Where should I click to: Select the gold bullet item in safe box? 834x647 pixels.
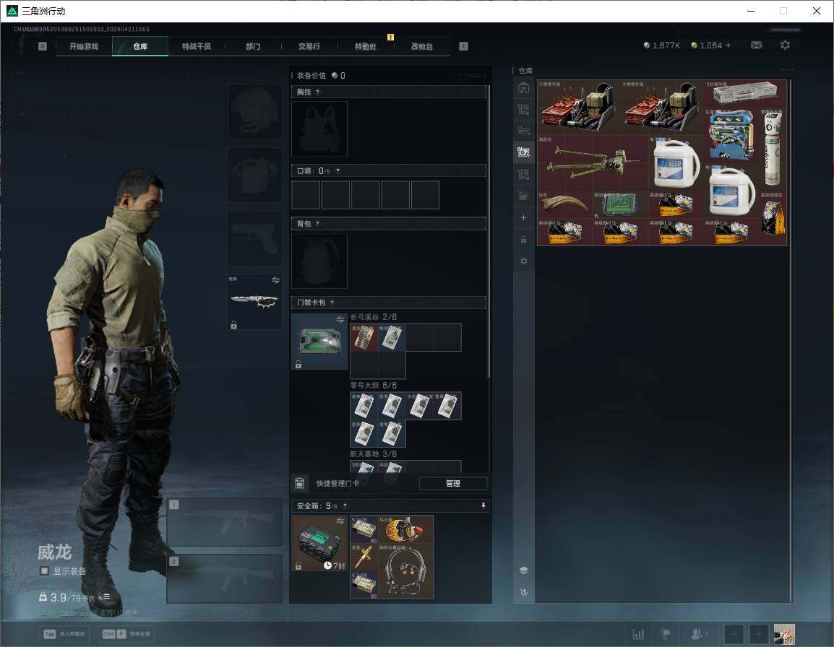pos(364,557)
